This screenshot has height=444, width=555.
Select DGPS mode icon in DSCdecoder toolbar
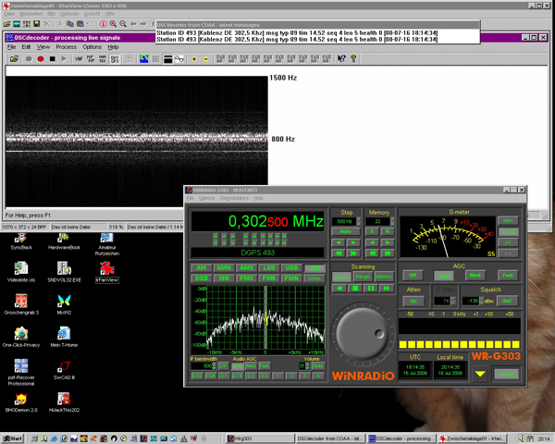click(115, 59)
